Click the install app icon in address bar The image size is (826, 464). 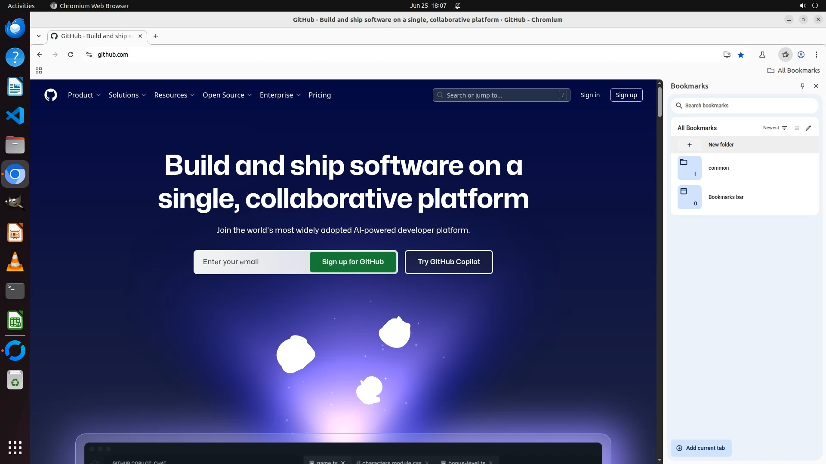(727, 55)
